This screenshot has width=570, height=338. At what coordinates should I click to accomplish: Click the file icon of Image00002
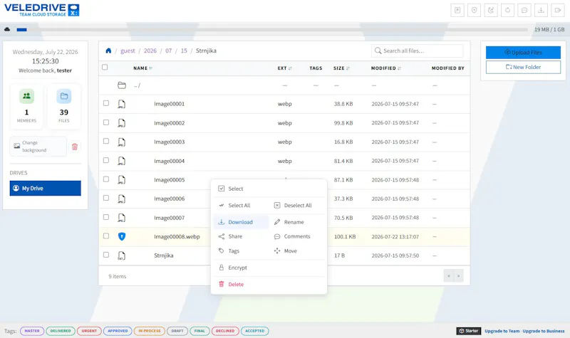(x=121, y=122)
